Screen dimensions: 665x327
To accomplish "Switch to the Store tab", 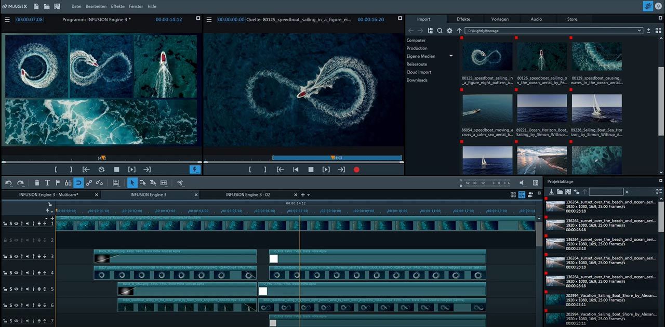I will pos(572,19).
